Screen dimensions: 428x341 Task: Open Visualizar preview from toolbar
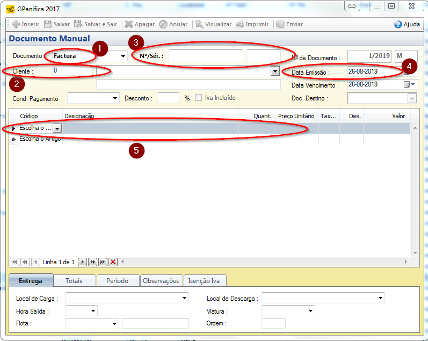199,24
